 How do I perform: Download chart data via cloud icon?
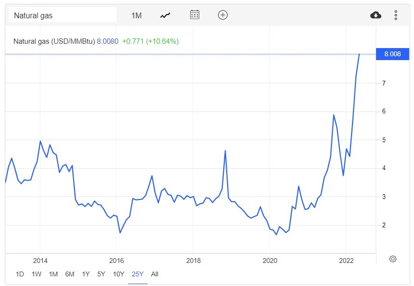pyautogui.click(x=376, y=15)
